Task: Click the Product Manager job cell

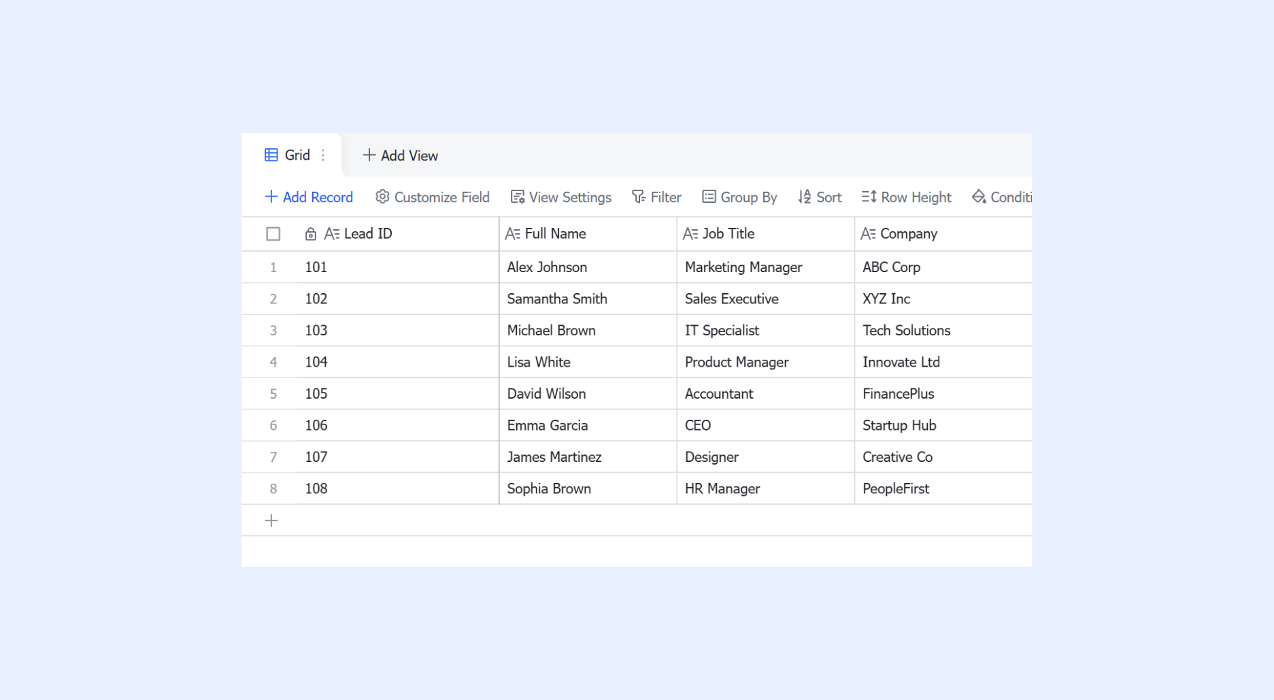Action: pos(766,362)
